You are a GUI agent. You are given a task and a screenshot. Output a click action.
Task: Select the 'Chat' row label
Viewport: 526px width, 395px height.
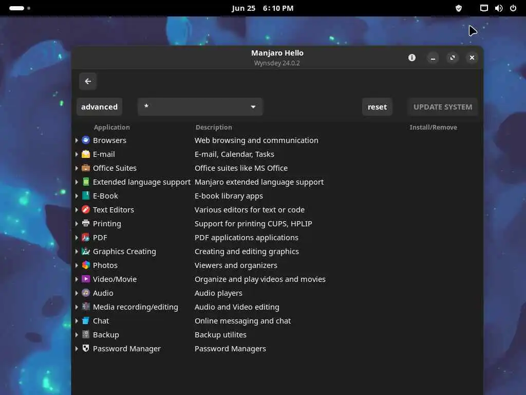tap(101, 321)
